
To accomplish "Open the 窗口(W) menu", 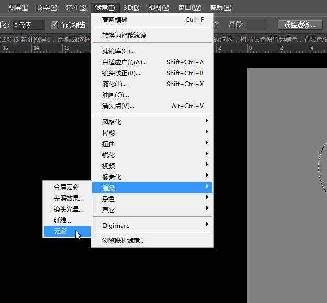I will (190, 8).
